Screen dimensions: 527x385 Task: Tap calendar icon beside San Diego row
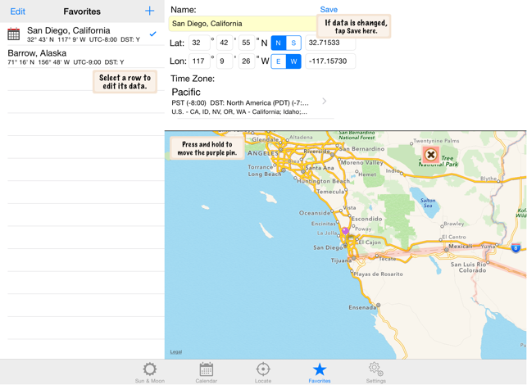(x=13, y=34)
